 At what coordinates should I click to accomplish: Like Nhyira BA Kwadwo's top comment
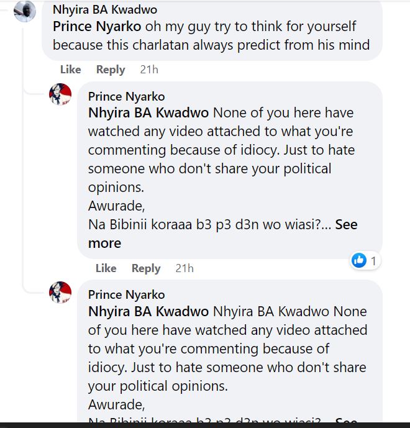click(x=70, y=70)
